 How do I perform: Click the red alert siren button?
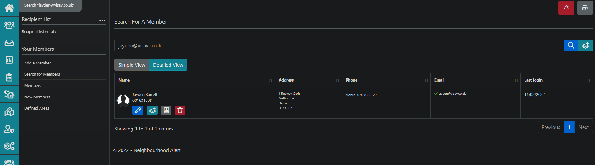(566, 8)
